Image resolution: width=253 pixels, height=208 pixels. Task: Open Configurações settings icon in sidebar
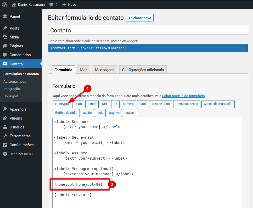click(5, 145)
